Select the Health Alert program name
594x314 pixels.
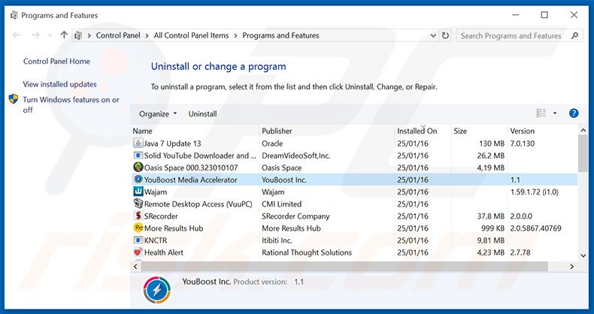pyautogui.click(x=164, y=252)
